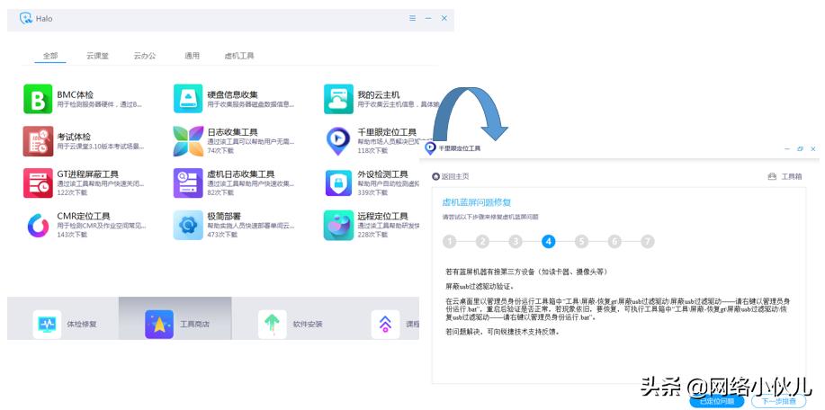Click the Halo logo icon
Image resolution: width=825 pixels, height=410 pixels.
(x=26, y=18)
